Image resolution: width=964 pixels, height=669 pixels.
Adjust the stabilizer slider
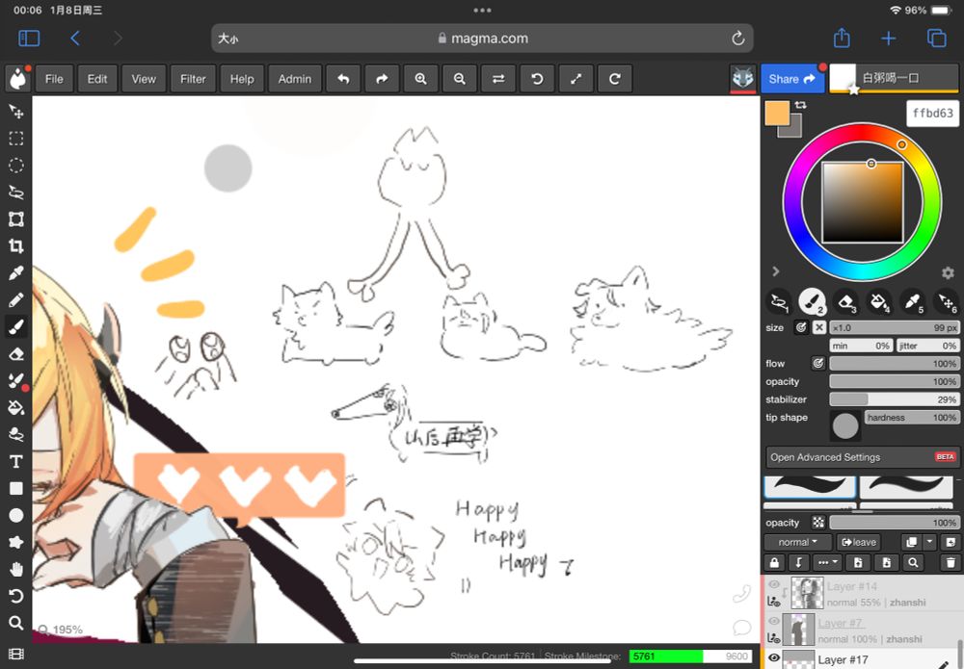[893, 399]
